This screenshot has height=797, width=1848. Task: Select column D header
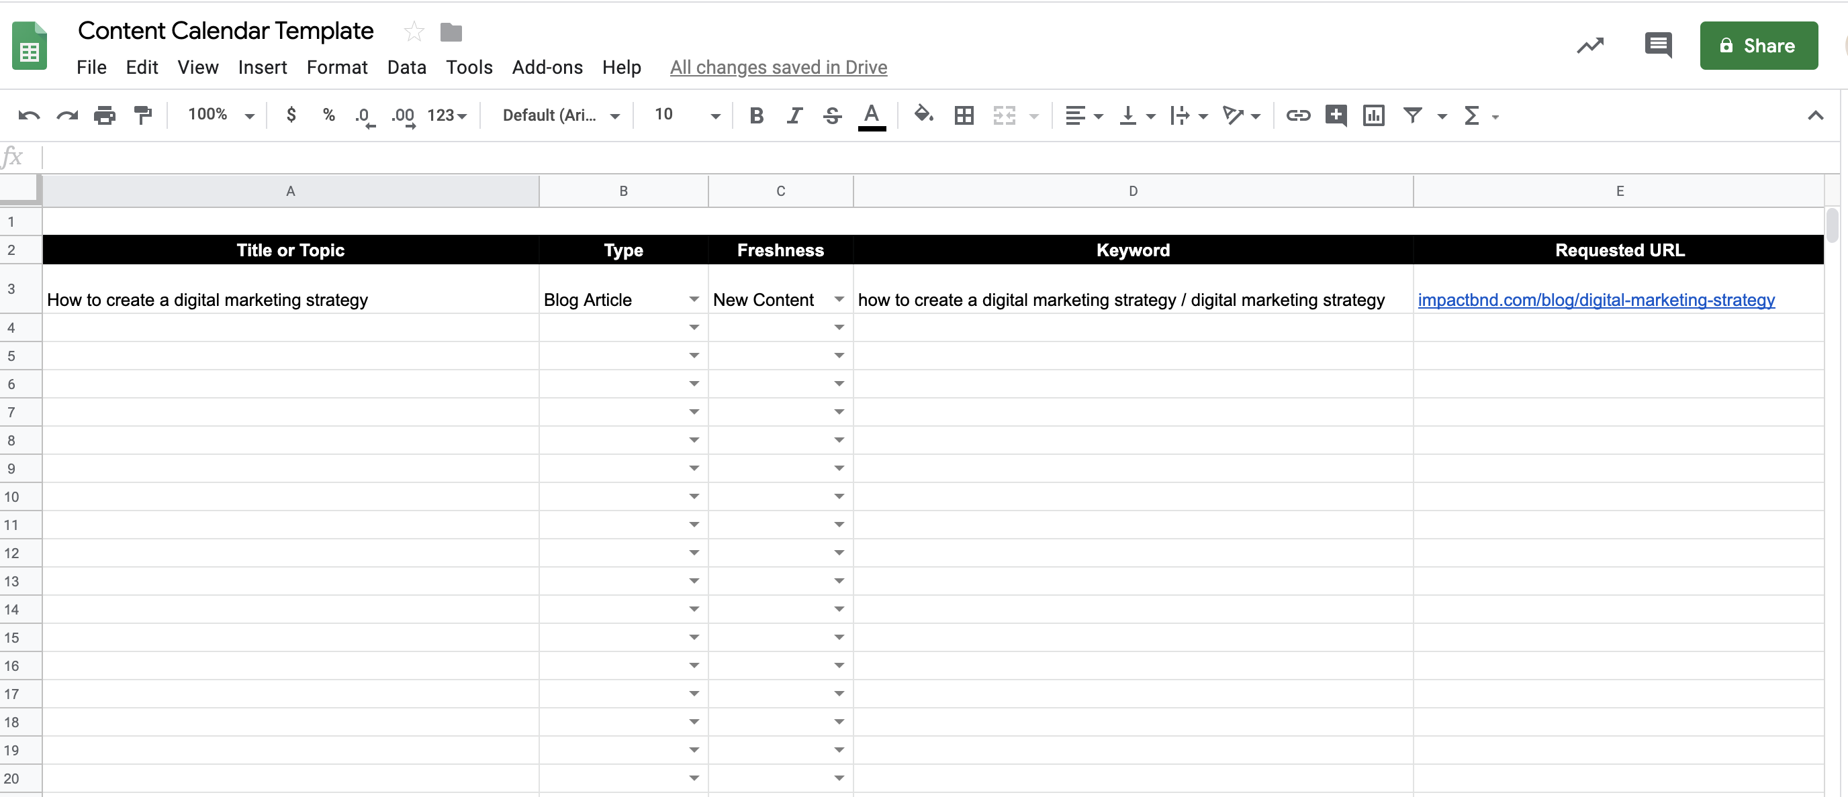[x=1133, y=191]
